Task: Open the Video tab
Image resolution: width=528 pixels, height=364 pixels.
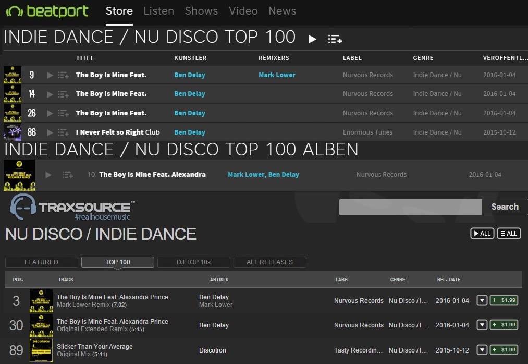Action: [x=243, y=11]
